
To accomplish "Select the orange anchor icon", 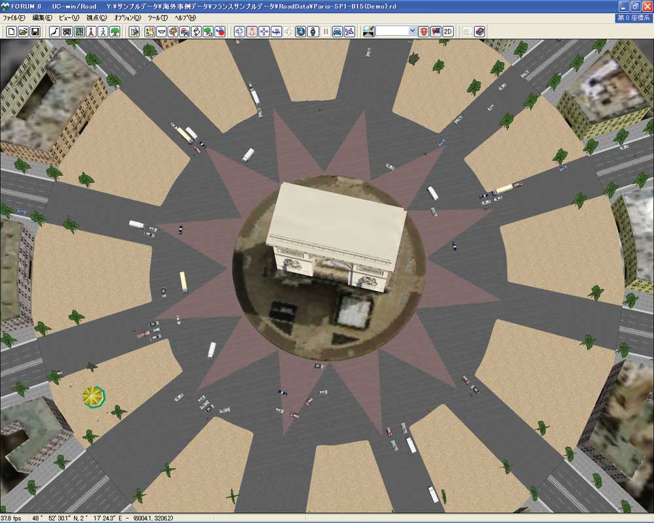I will (x=252, y=31).
